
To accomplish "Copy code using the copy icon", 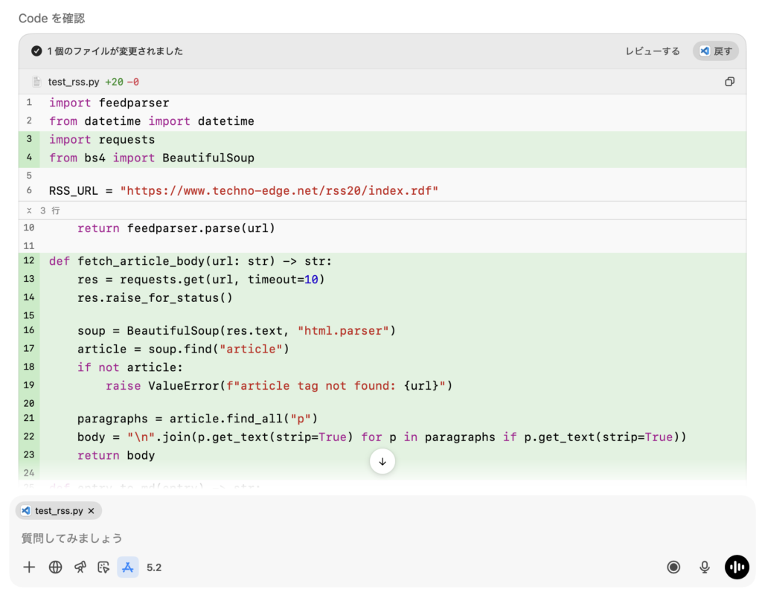I will (x=729, y=82).
